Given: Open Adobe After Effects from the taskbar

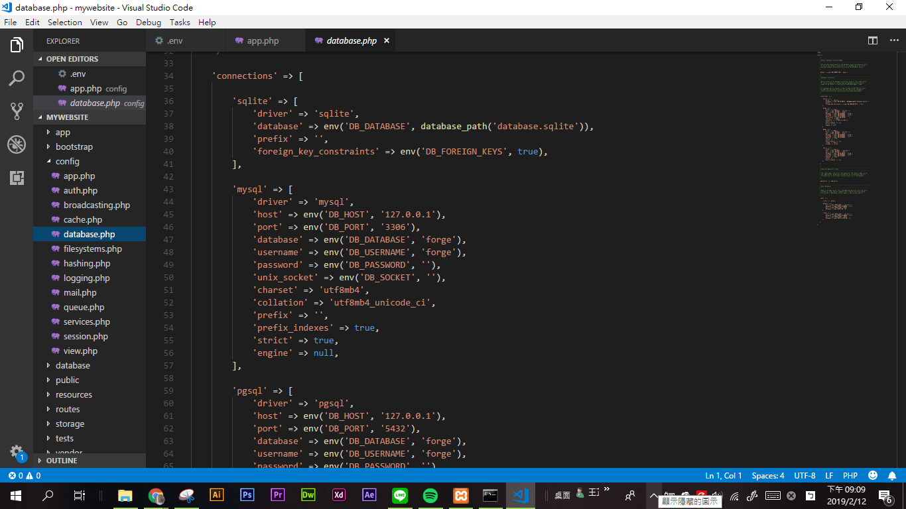Looking at the screenshot, I should click(x=369, y=495).
